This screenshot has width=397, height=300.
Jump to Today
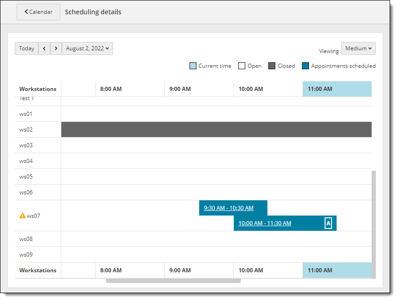pyautogui.click(x=26, y=48)
